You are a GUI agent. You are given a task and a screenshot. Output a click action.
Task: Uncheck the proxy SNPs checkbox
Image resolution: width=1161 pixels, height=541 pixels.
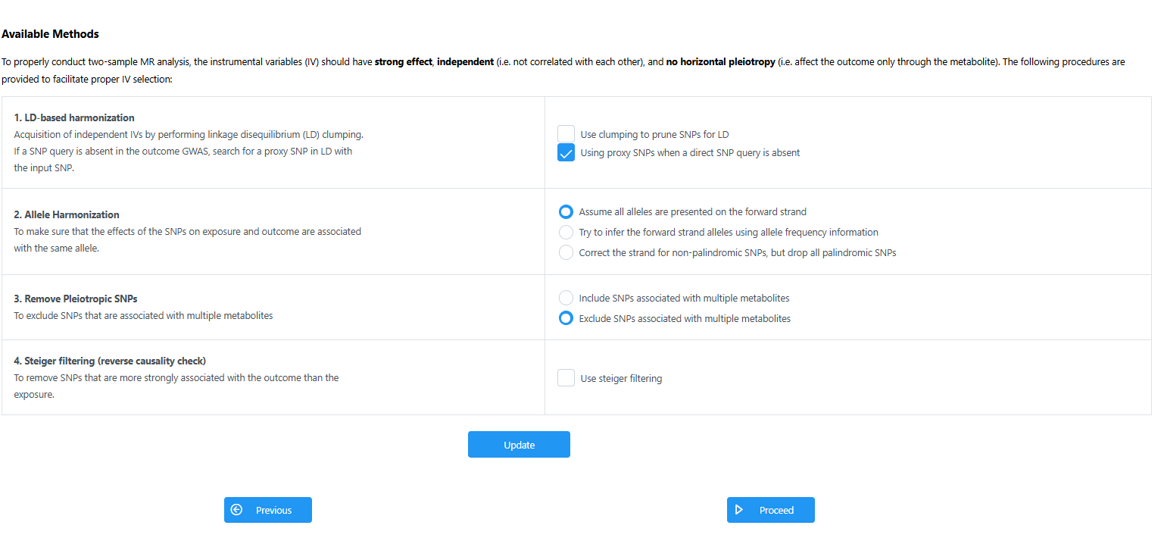(x=566, y=152)
